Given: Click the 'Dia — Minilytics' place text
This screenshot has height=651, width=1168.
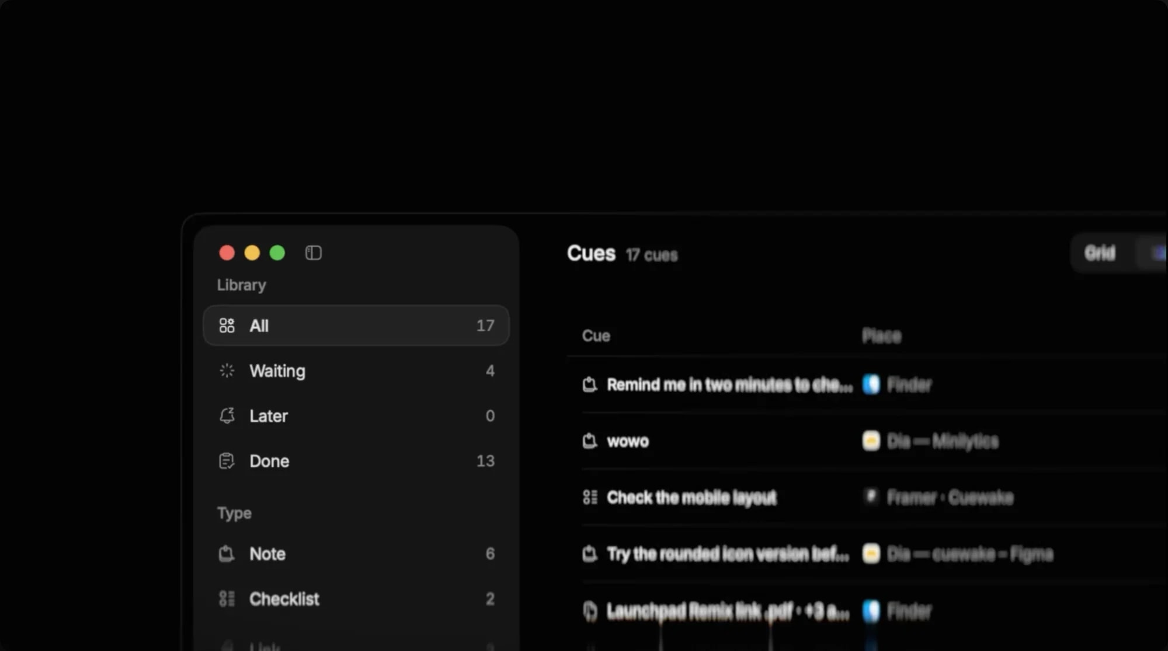Looking at the screenshot, I should click(x=943, y=441).
